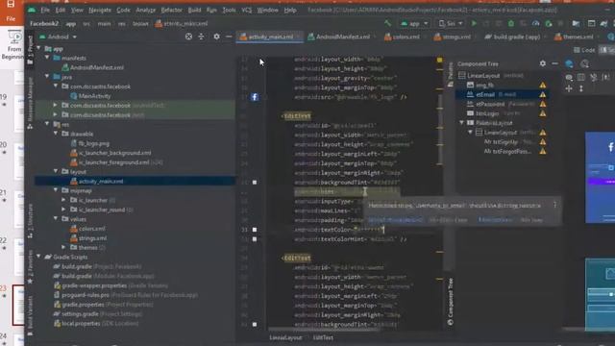Run the app with the green play button
The width and height of the screenshot is (615, 346).
pyautogui.click(x=474, y=23)
